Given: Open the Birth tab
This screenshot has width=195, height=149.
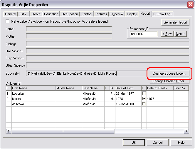Looking at the screenshot, I should (x=23, y=14).
